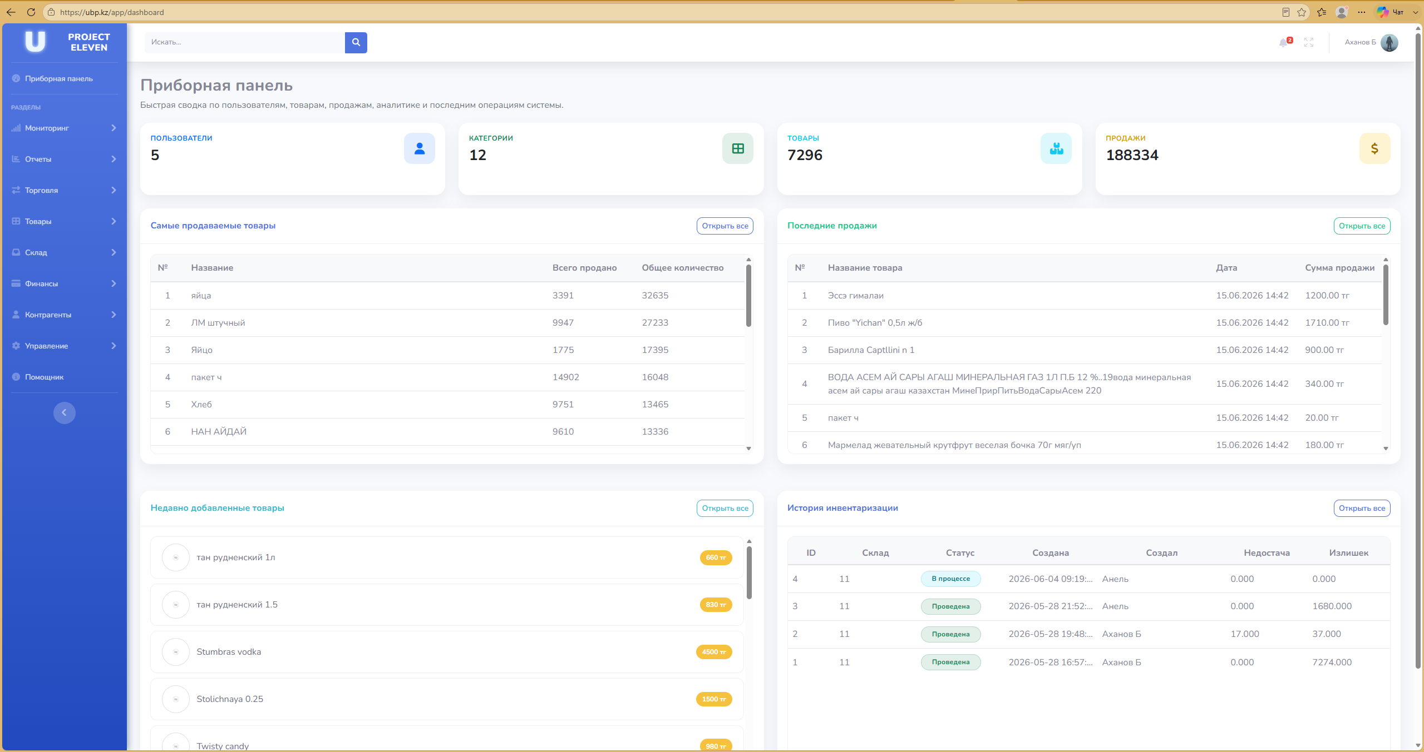Viewport: 1424px width, 752px height.
Task: Select the Финансы menu label
Action: [x=41, y=283]
